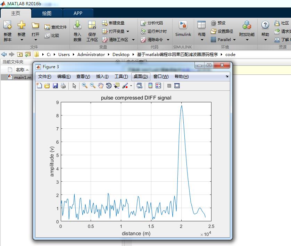Show plot tools and dock figure icon

point(177,86)
